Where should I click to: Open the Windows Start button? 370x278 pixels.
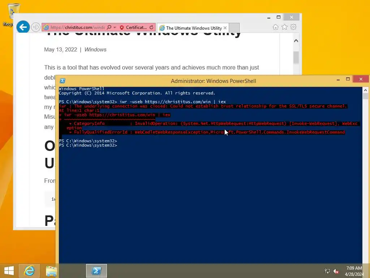point(9,271)
